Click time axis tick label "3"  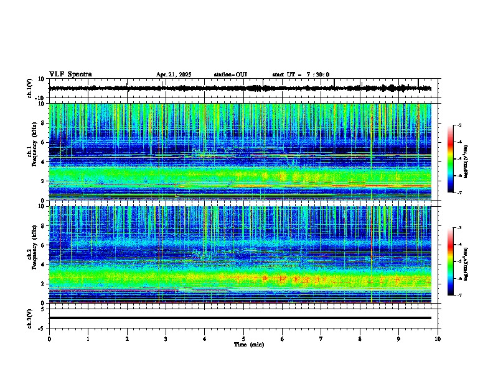click(166, 339)
